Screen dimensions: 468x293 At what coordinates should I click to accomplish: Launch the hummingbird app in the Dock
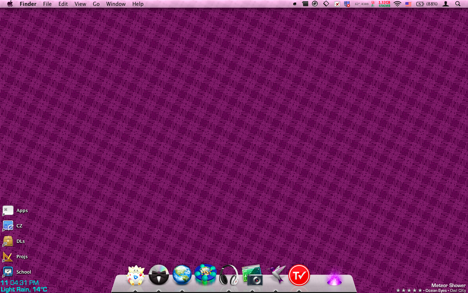coord(276,275)
